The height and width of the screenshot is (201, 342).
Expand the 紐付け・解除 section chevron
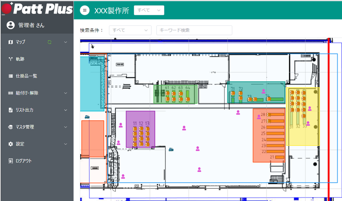66,93
